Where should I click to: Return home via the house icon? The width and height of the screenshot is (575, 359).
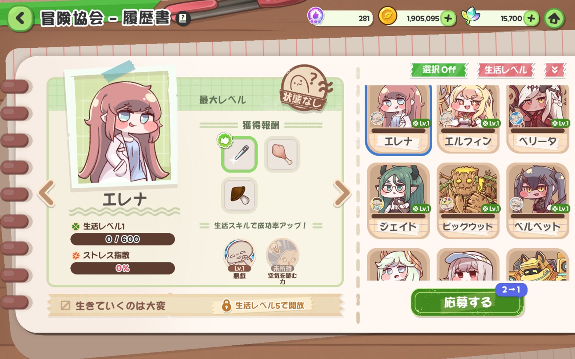(554, 18)
